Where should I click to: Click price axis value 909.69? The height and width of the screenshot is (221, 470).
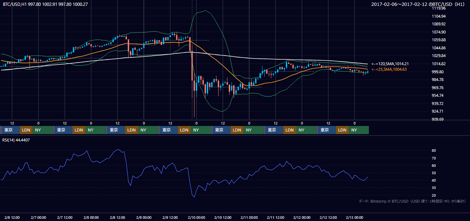[438, 119]
